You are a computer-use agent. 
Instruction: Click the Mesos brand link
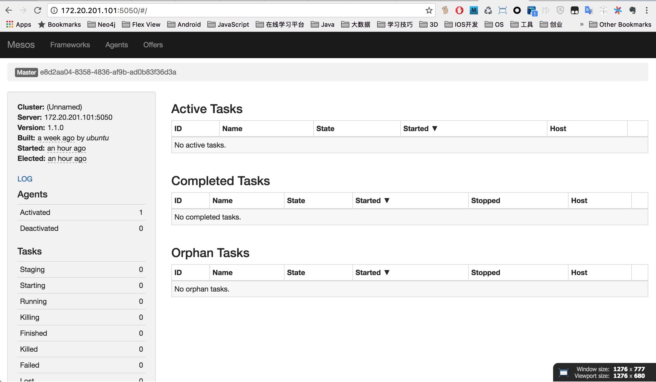21,45
